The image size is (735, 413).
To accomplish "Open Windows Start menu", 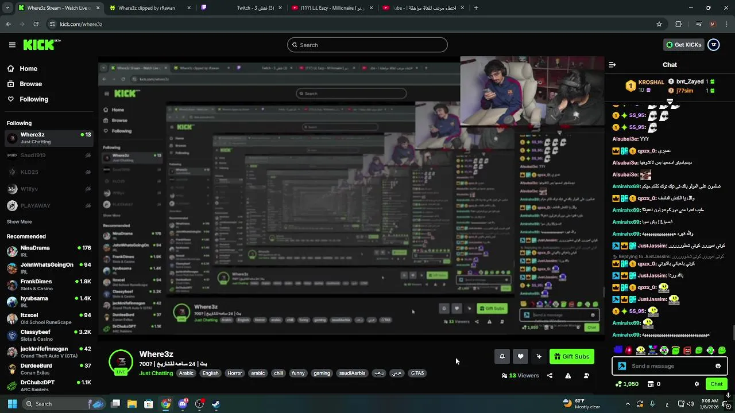I will coord(12,404).
